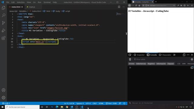Open the console settings gear
194x109 pixels.
coord(192,59)
